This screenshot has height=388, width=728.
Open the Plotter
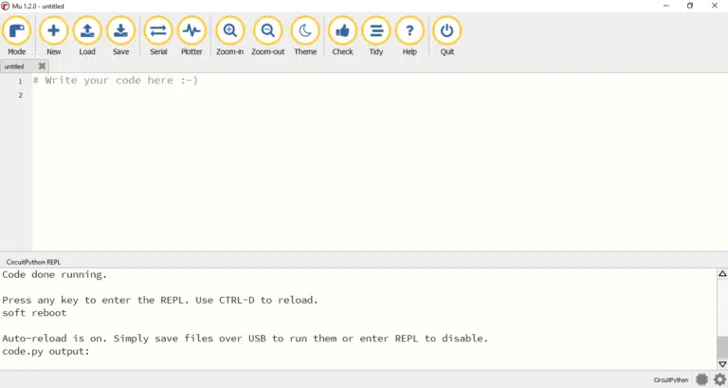point(191,36)
